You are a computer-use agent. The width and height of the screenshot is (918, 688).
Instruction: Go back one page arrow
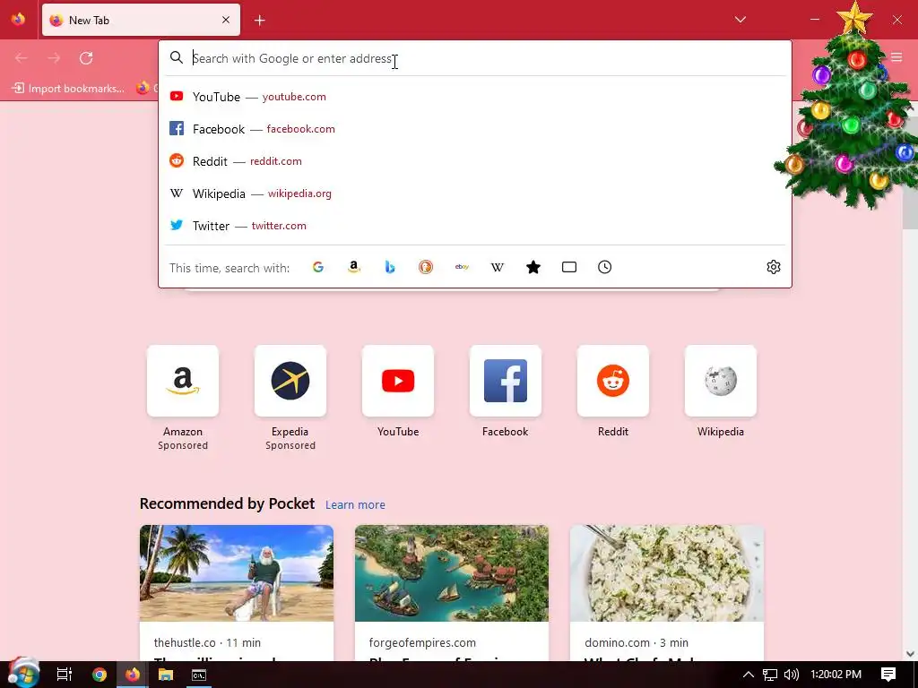tap(22, 58)
